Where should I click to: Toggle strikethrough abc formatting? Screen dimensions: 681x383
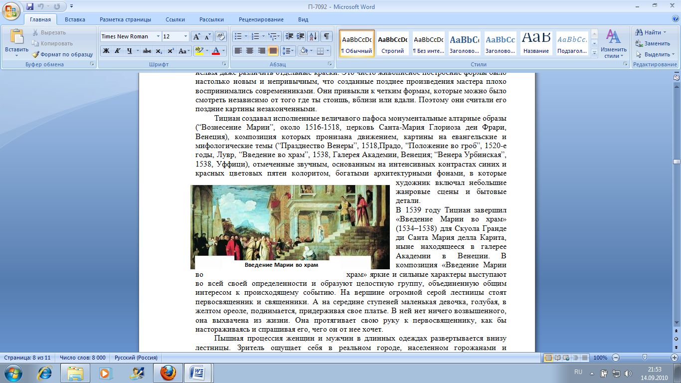(147, 51)
